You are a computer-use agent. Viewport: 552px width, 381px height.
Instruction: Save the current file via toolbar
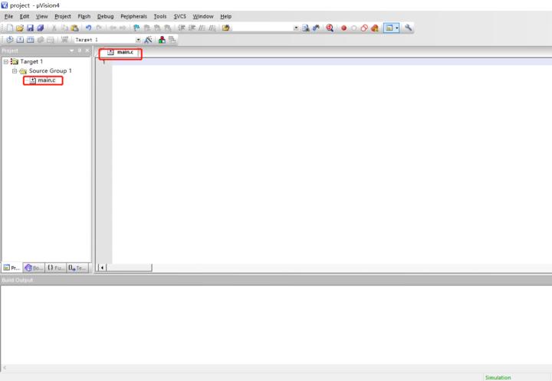[29, 28]
